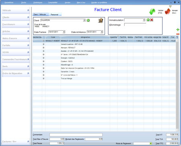Click the Kilométrage input field
181x146 pixels.
(x=135, y=25)
